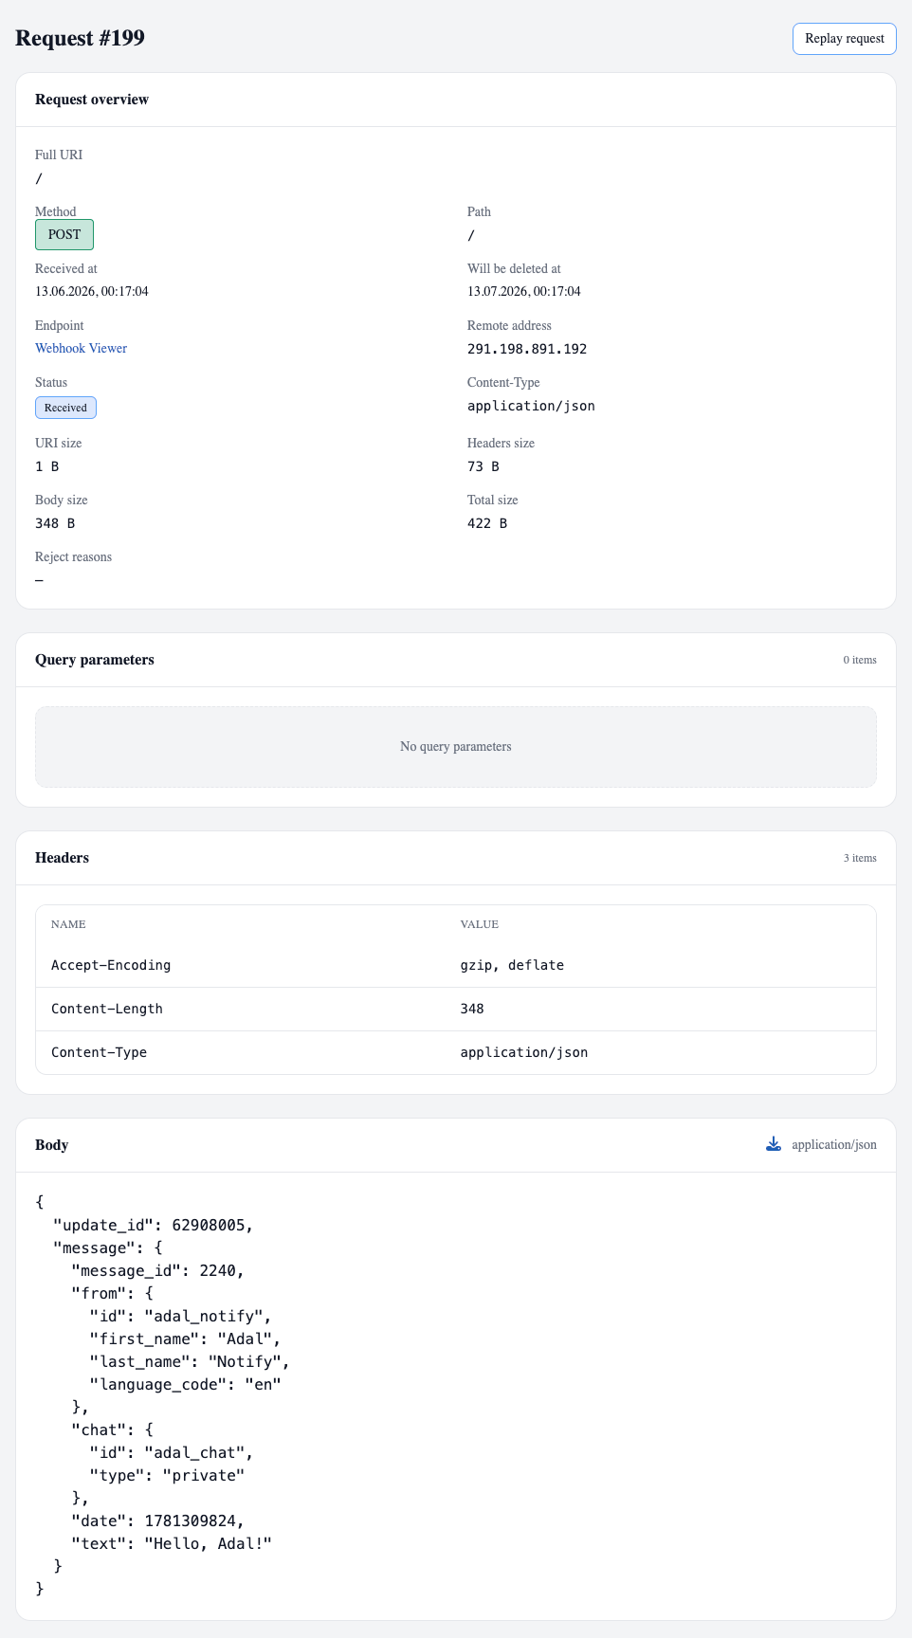This screenshot has width=912, height=1639.
Task: Click the Body section heading
Action: pyautogui.click(x=51, y=1145)
